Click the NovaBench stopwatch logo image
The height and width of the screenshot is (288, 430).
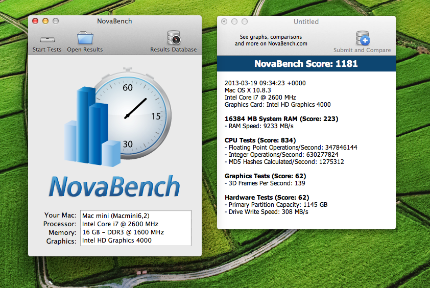click(x=118, y=117)
